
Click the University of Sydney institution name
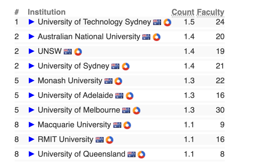pyautogui.click(x=73, y=66)
